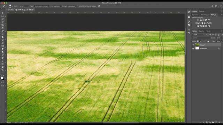Select the Move tool
The height and width of the screenshot is (125, 223).
[x=2, y=13]
